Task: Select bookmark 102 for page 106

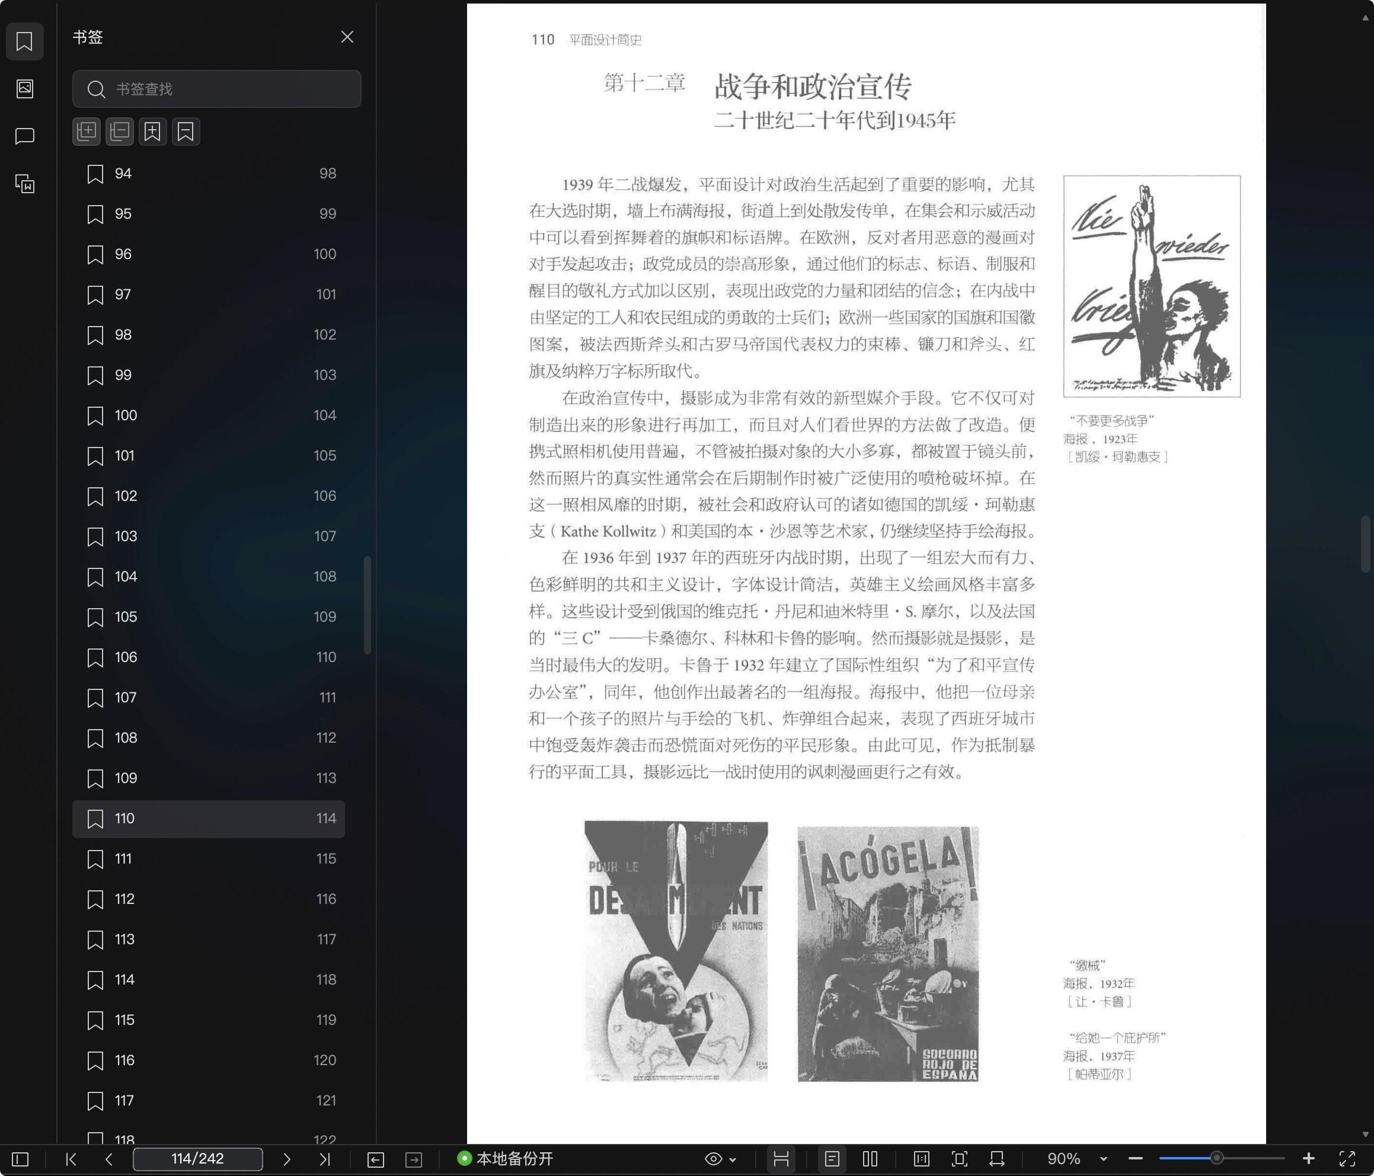Action: (x=209, y=496)
